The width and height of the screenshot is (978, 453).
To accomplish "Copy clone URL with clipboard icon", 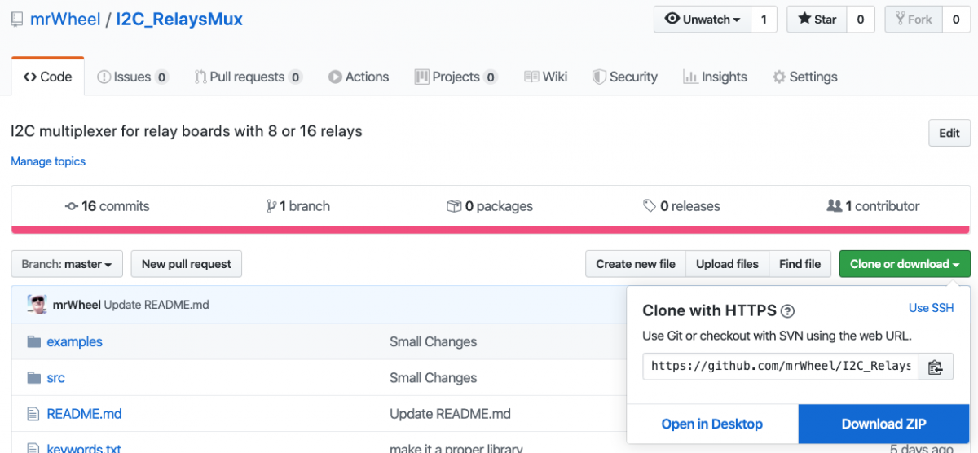I will point(936,367).
